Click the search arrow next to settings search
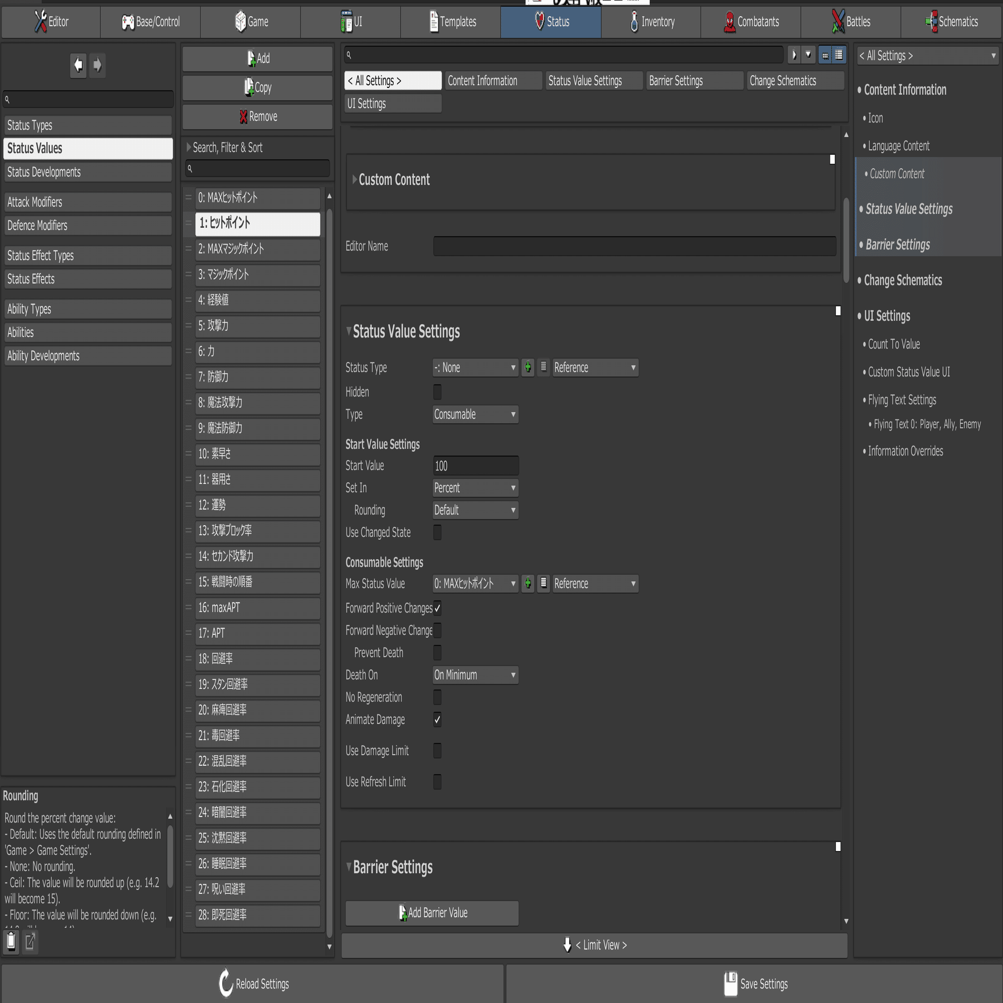Viewport: 1003px width, 1003px height. tap(794, 55)
